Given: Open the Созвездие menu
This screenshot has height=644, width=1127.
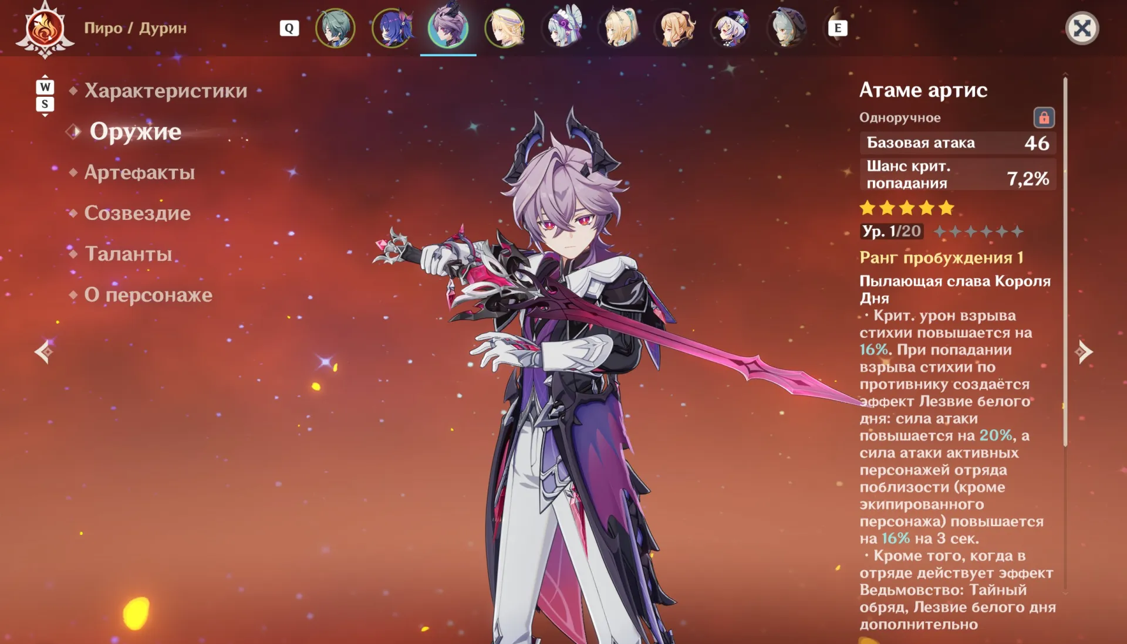Looking at the screenshot, I should (137, 213).
